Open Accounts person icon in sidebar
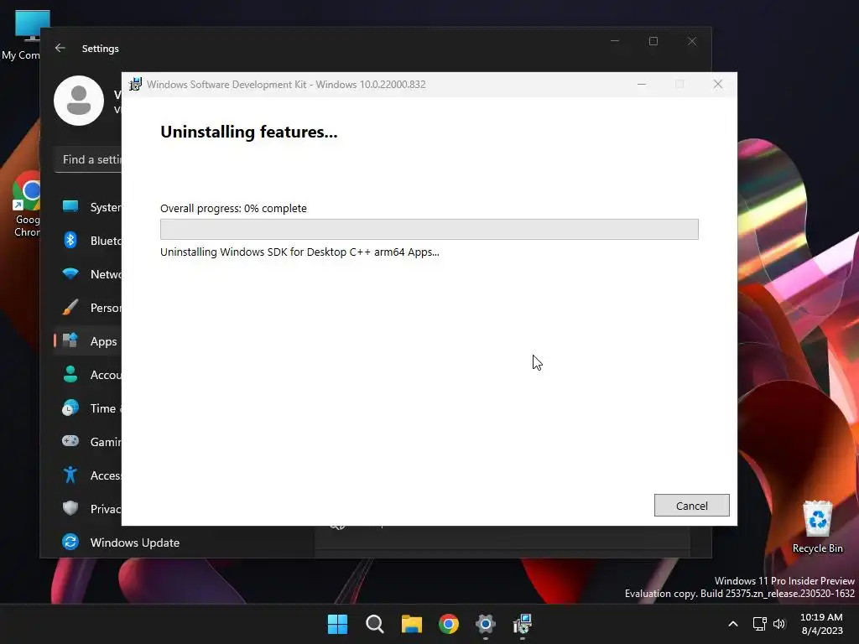Viewport: 859px width, 644px height. pyautogui.click(x=70, y=375)
